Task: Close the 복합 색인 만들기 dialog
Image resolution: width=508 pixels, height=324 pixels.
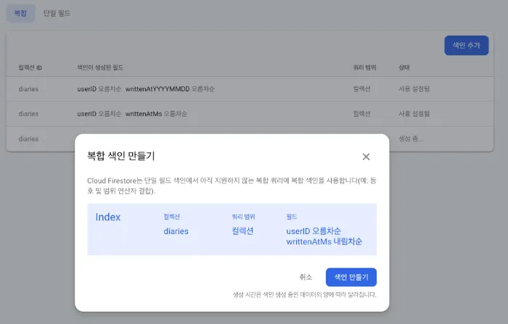Action: click(x=366, y=157)
